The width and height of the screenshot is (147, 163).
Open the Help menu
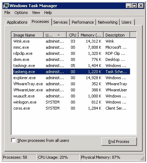click(x=48, y=13)
